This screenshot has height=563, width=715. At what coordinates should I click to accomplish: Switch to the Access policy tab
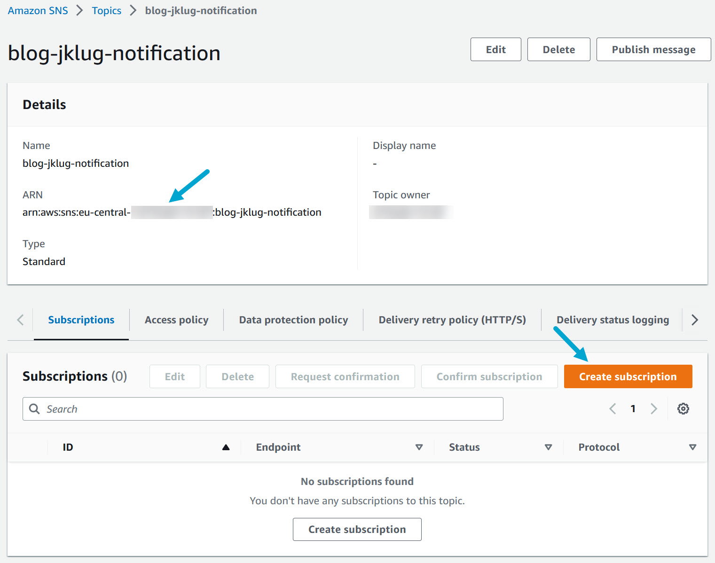(176, 320)
